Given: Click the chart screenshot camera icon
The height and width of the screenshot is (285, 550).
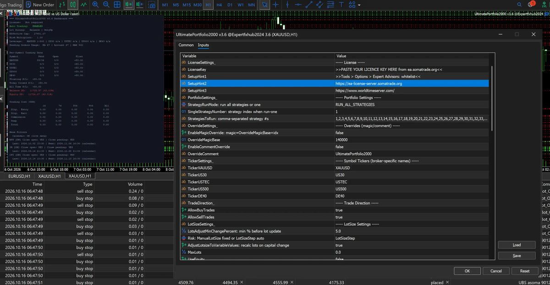Looking at the screenshot, I should pyautogui.click(x=152, y=5).
